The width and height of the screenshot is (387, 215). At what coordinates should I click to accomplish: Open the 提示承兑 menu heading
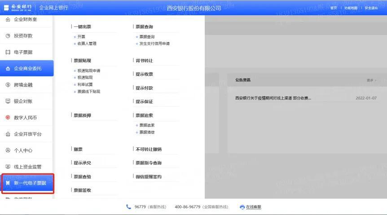pyautogui.click(x=83, y=163)
